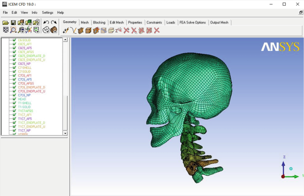This screenshot has width=304, height=196.
Task: Select the Create/Modify Curve tool
Action: pos(73,31)
